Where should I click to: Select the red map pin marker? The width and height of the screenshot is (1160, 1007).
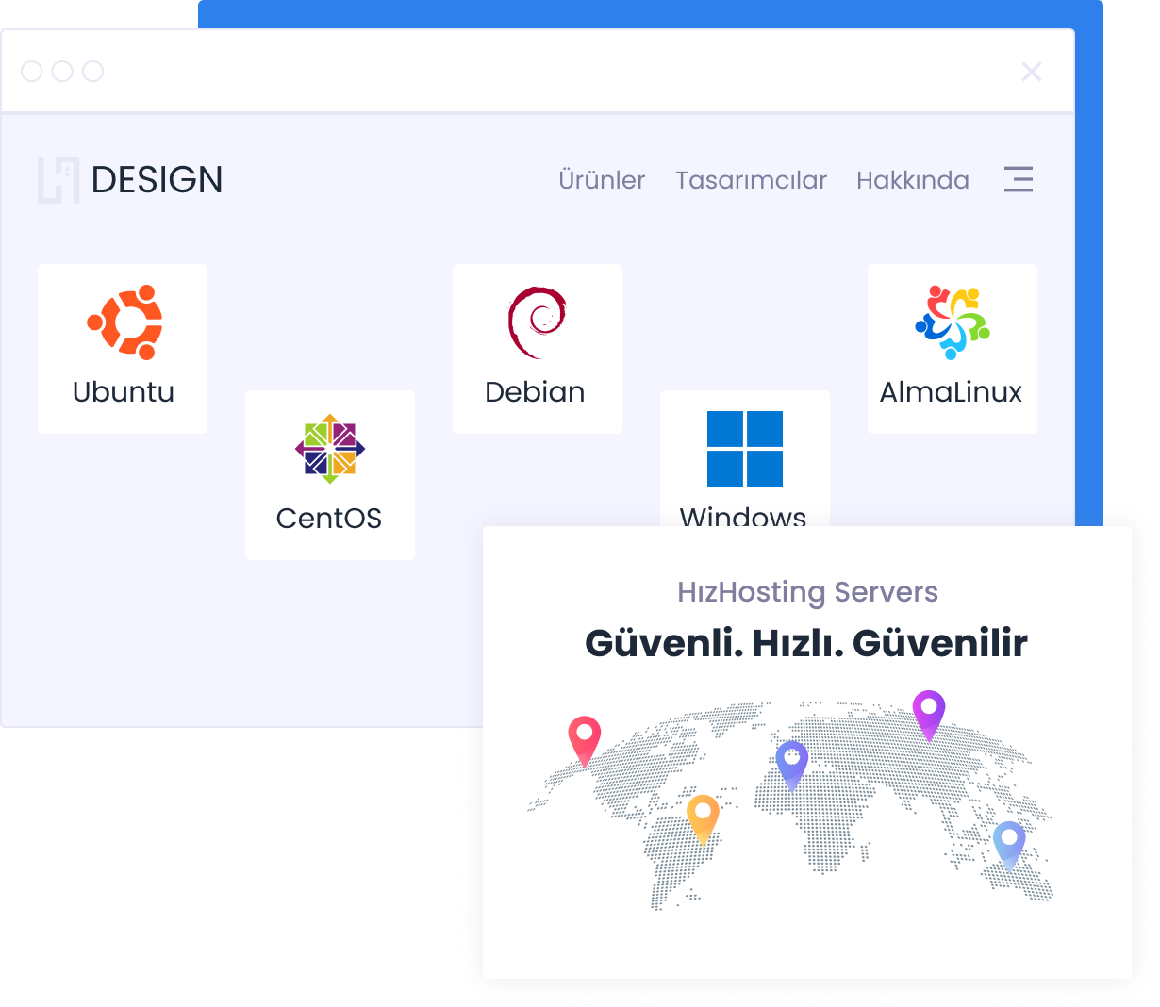585,741
